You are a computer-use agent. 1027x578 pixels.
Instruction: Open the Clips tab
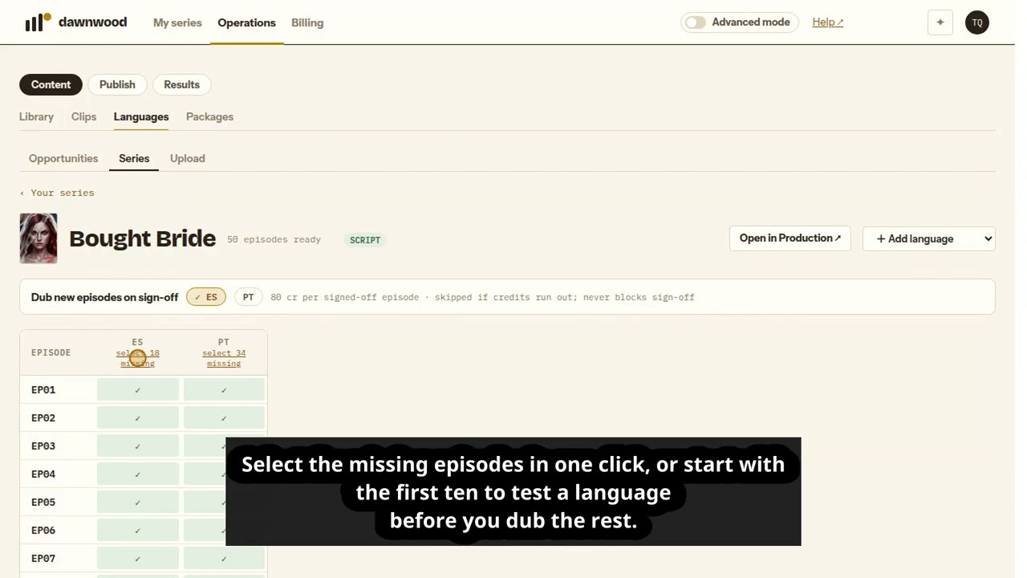point(83,116)
